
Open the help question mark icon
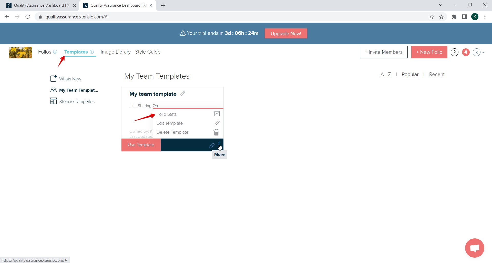[x=455, y=52]
